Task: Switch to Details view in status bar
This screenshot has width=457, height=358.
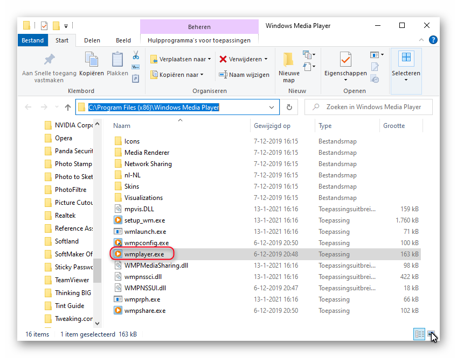Action: (x=419, y=334)
